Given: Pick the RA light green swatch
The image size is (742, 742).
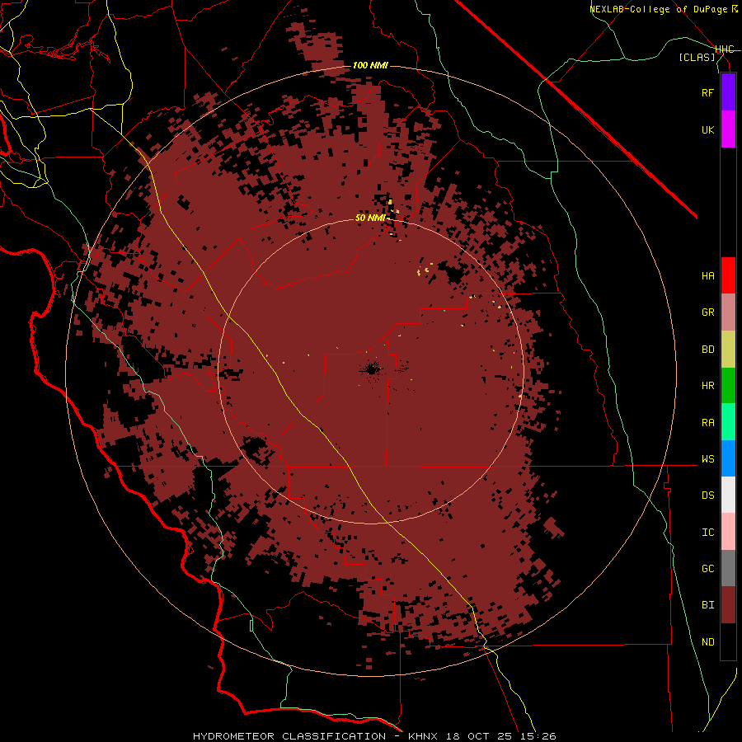Looking at the screenshot, I should point(728,422).
